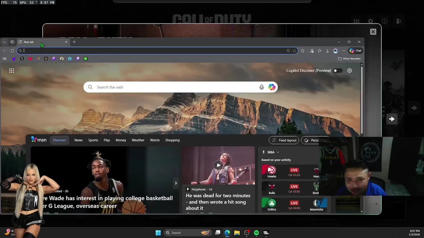Open the Twitch bookmark icon
This screenshot has width=424, height=238.
point(78,59)
